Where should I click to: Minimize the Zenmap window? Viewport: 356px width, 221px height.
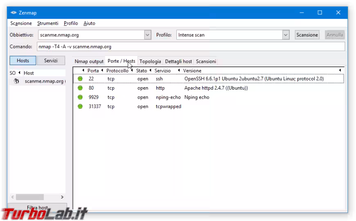click(x=302, y=13)
